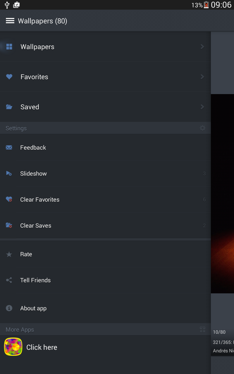The width and height of the screenshot is (234, 374).
Task: Tap the More Apps gift icon
Action: coord(202,330)
